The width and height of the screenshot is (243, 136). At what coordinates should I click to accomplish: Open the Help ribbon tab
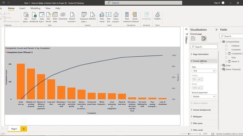(58, 8)
